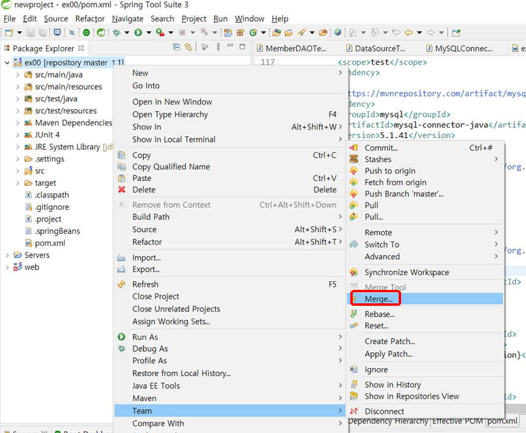Expand the web project node
The width and height of the screenshot is (526, 433).
tap(7, 267)
